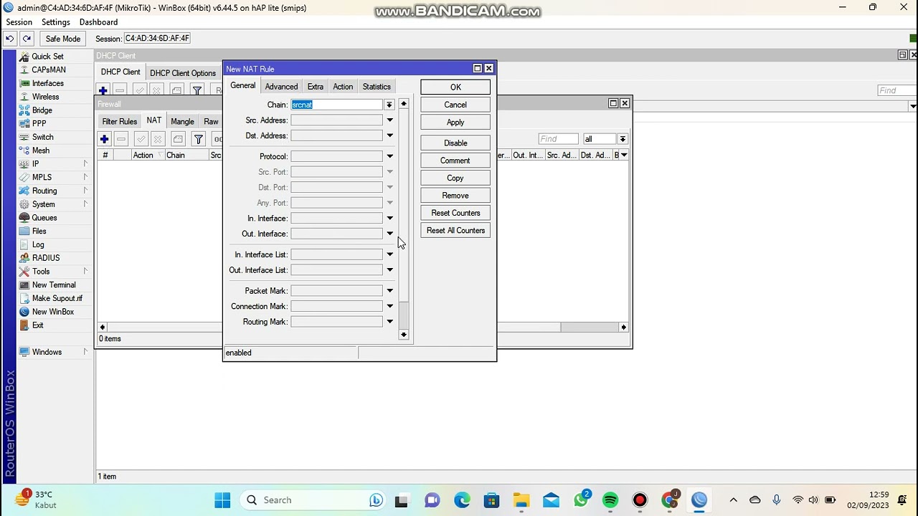The height and width of the screenshot is (516, 918).
Task: Click Make Supout.rif
Action: [x=57, y=298]
